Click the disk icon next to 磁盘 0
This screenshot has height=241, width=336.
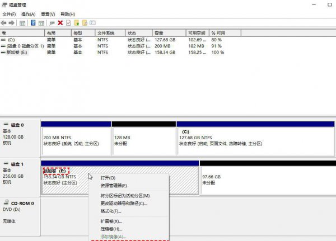point(6,124)
